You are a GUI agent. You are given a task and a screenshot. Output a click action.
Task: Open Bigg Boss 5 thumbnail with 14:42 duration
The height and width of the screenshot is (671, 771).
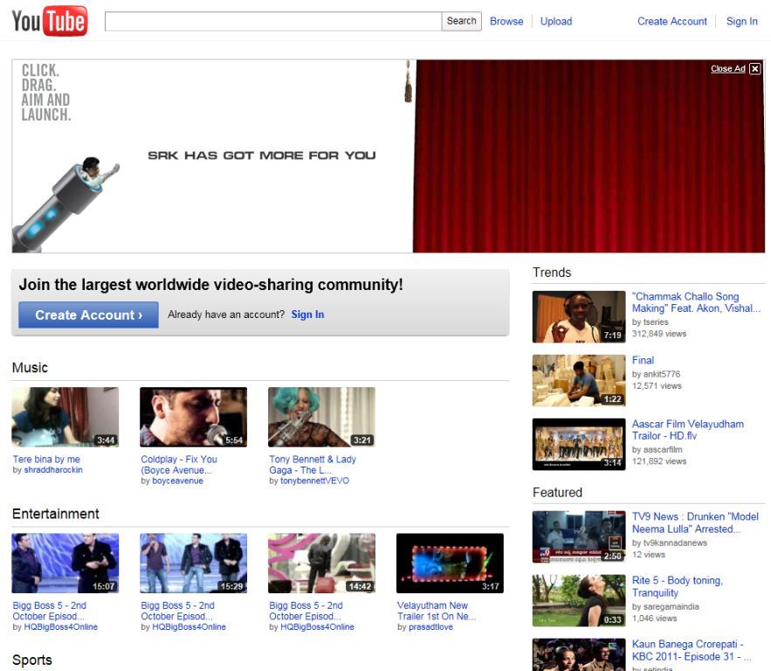point(321,564)
